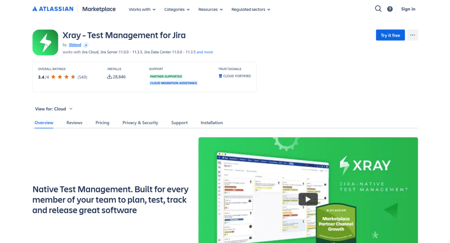Click the (549) reviews count
Screen dimensions: 450x243
point(82,77)
